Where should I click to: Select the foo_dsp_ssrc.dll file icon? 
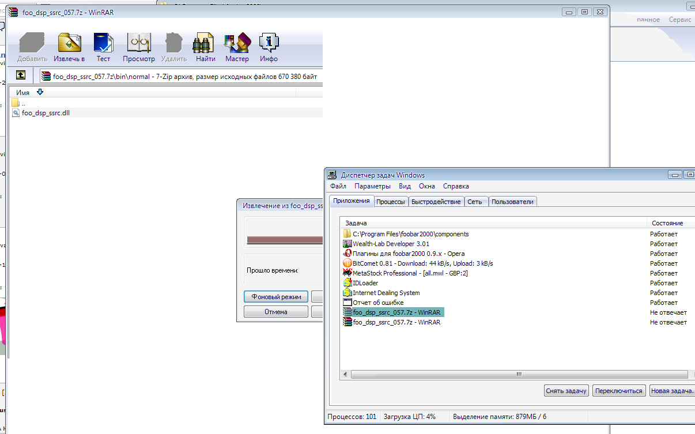(x=16, y=113)
